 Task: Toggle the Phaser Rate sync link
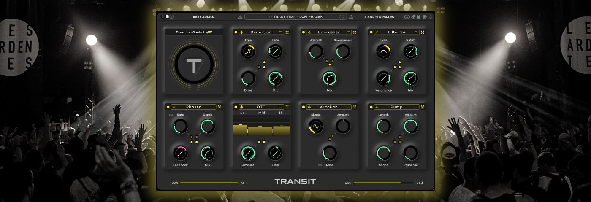click(171, 115)
